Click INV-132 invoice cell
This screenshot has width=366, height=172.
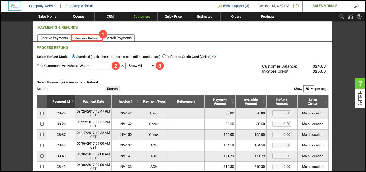[126, 145]
